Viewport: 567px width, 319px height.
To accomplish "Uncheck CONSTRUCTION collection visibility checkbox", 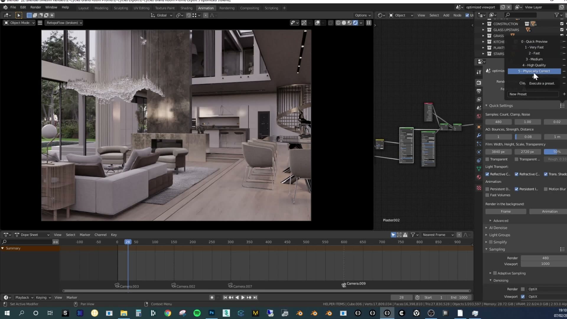I will (x=562, y=24).
